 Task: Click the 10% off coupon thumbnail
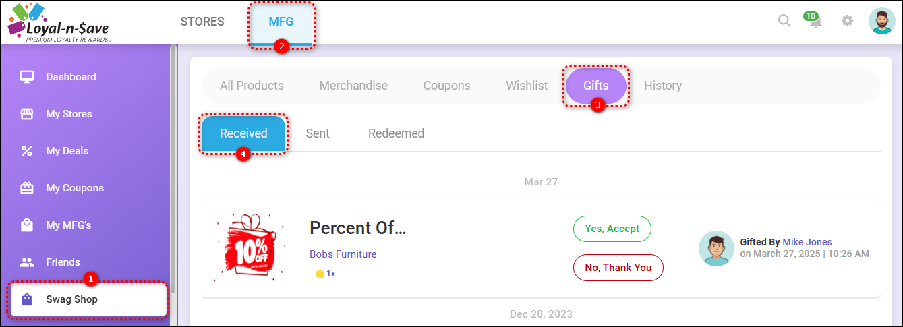(245, 247)
